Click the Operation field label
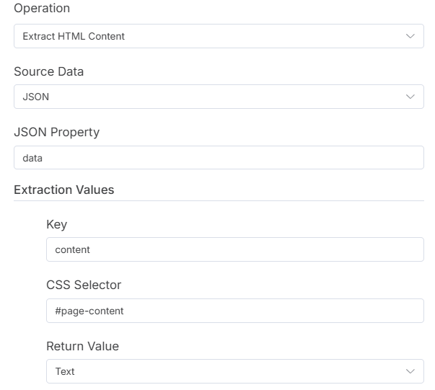 point(42,9)
